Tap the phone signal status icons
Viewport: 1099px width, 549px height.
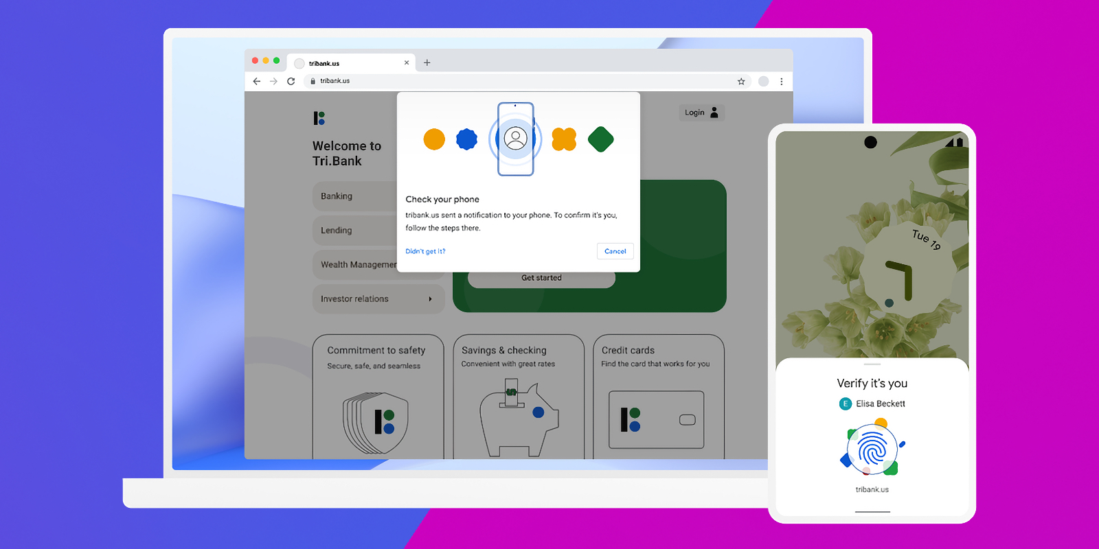tap(954, 143)
